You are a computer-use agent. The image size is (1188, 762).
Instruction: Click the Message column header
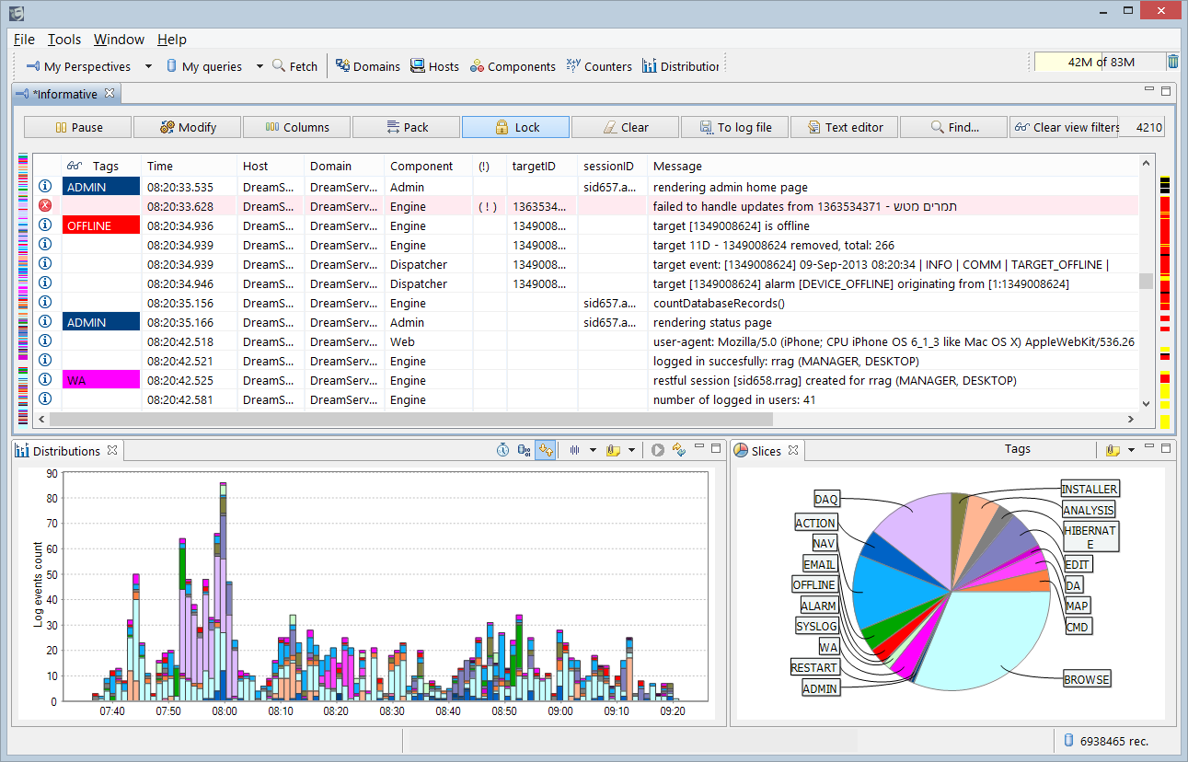pyautogui.click(x=893, y=166)
